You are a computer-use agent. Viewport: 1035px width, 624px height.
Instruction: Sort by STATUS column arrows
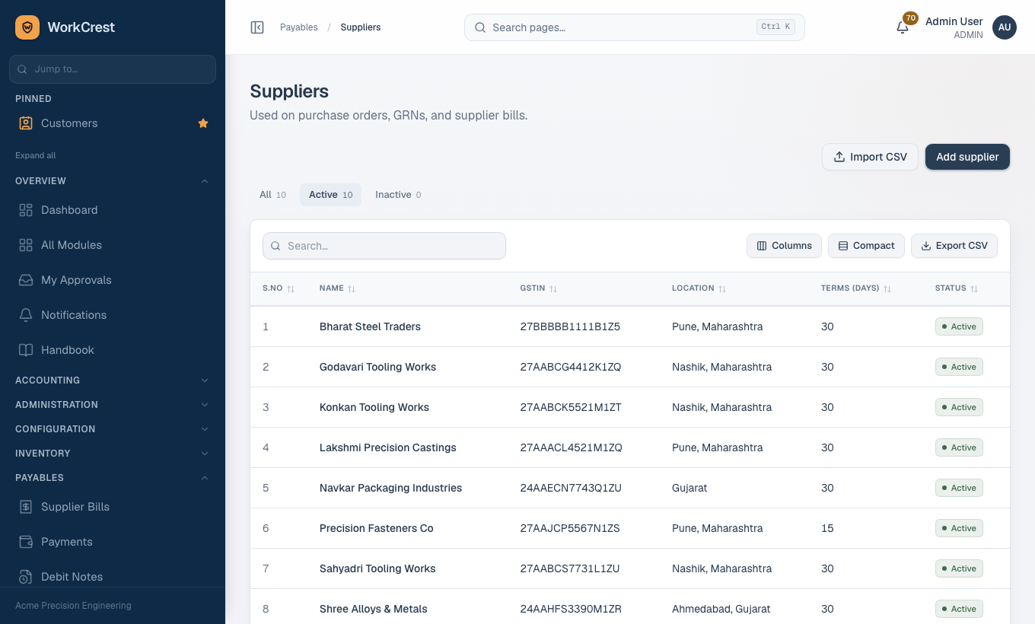pyautogui.click(x=974, y=289)
